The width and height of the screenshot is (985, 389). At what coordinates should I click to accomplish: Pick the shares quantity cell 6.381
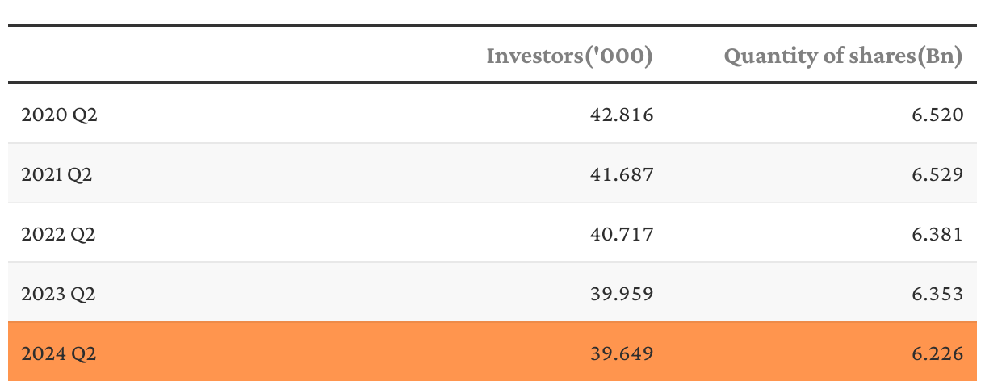point(937,235)
